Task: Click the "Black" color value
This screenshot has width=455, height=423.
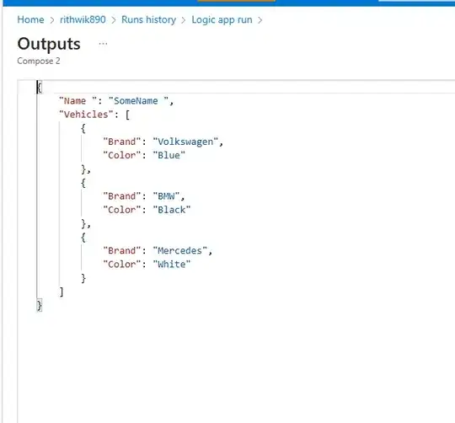Action: [x=172, y=210]
